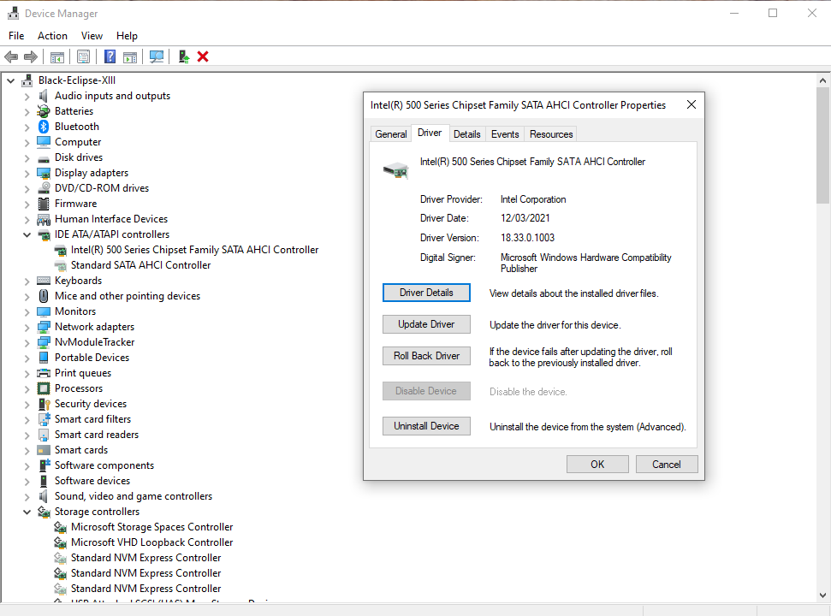Image resolution: width=831 pixels, height=616 pixels.
Task: Open Properties via the toolbar icon
Action: pyautogui.click(x=84, y=56)
